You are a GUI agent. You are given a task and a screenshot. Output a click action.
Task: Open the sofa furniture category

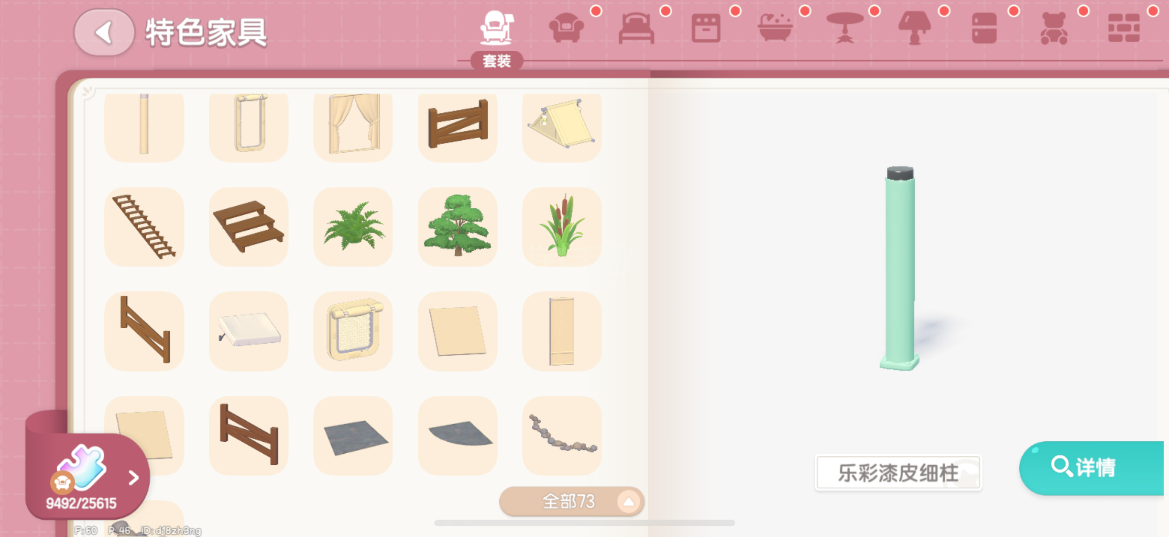click(566, 28)
